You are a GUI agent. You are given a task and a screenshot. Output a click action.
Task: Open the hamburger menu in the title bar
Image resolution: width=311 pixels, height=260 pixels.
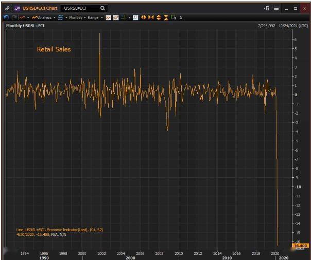tap(276, 8)
